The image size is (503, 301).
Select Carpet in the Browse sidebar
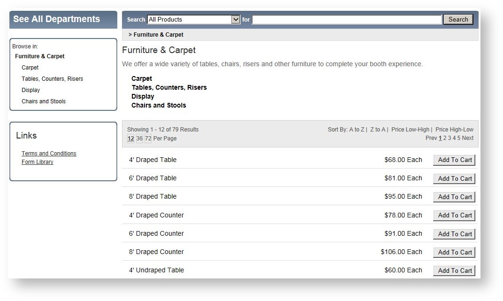coord(30,67)
